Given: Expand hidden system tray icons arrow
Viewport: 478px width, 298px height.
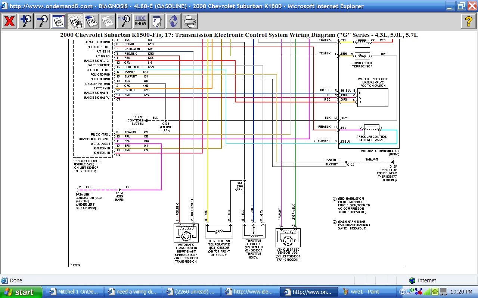Looking at the screenshot, I should pyautogui.click(x=402, y=292).
